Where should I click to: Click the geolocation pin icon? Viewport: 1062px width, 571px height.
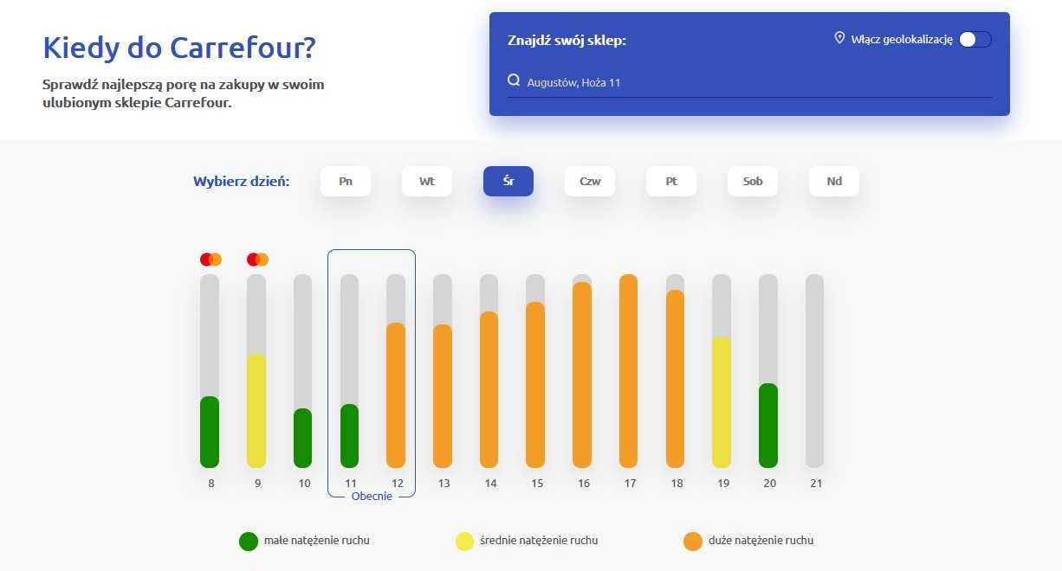coord(839,38)
